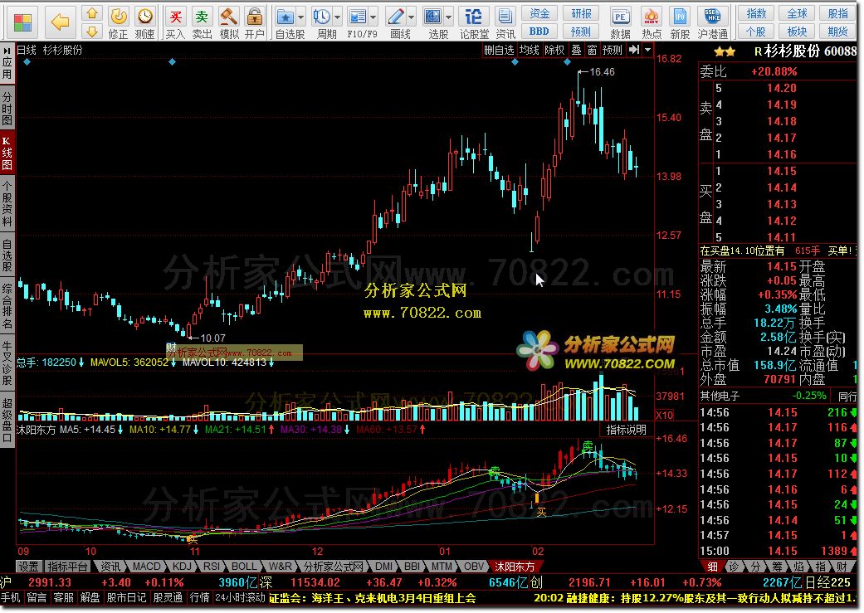The image size is (864, 613).
Task: Go back with the yellow left arrow
Action: point(60,22)
